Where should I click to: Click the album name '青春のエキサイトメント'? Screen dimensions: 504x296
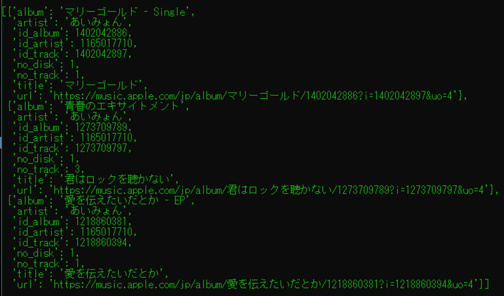click(x=122, y=106)
